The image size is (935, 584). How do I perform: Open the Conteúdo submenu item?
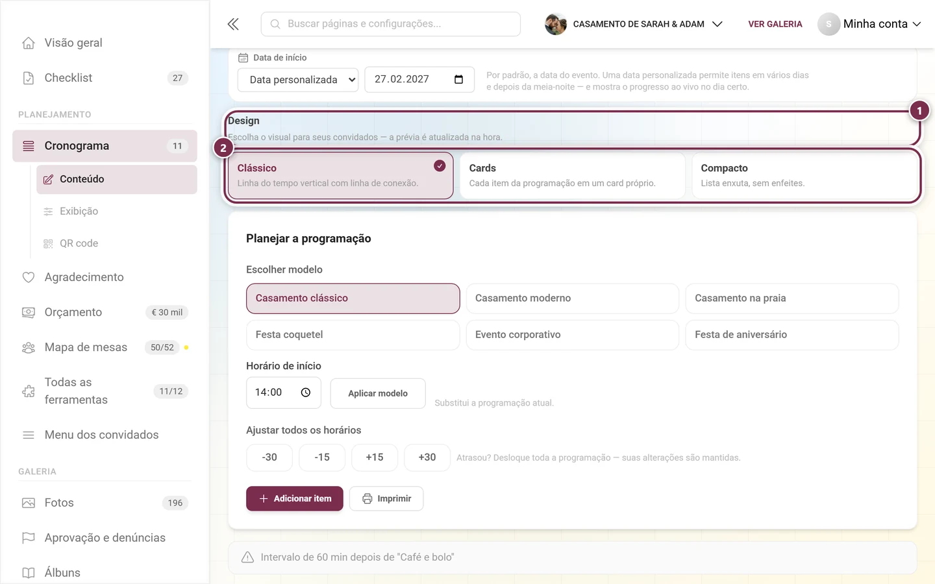pos(117,179)
